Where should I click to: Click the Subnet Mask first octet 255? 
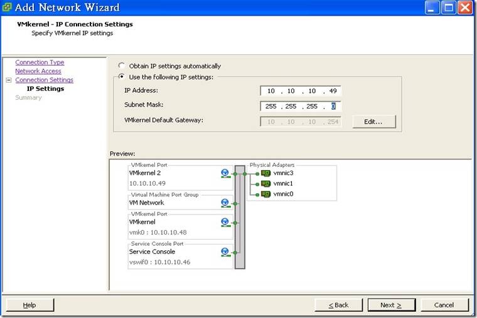pyautogui.click(x=271, y=107)
